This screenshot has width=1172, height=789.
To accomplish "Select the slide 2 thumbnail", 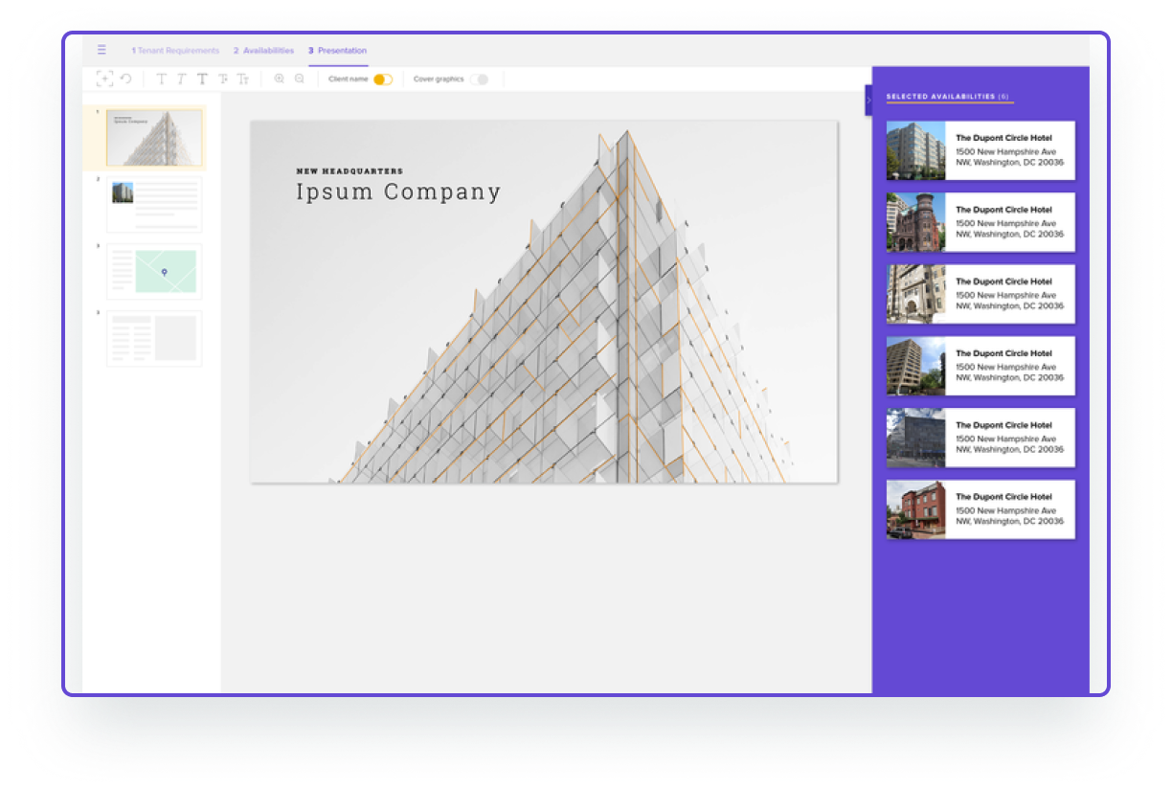I will click(x=154, y=204).
